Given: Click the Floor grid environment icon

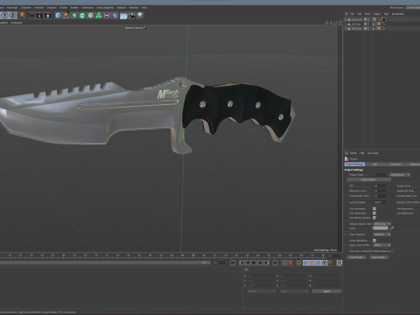Looking at the screenshot, I should (x=123, y=16).
